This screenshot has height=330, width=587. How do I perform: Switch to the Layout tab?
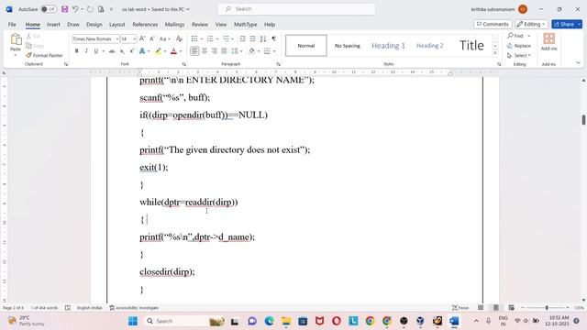click(116, 25)
